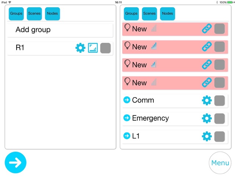Switch to Nodes tab in right panel
This screenshot has height=177, width=236.
tap(167, 14)
